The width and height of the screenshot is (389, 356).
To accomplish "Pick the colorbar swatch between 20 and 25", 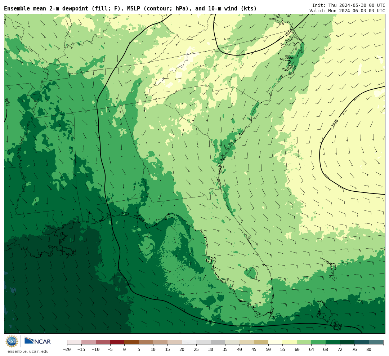I will coord(189,342).
